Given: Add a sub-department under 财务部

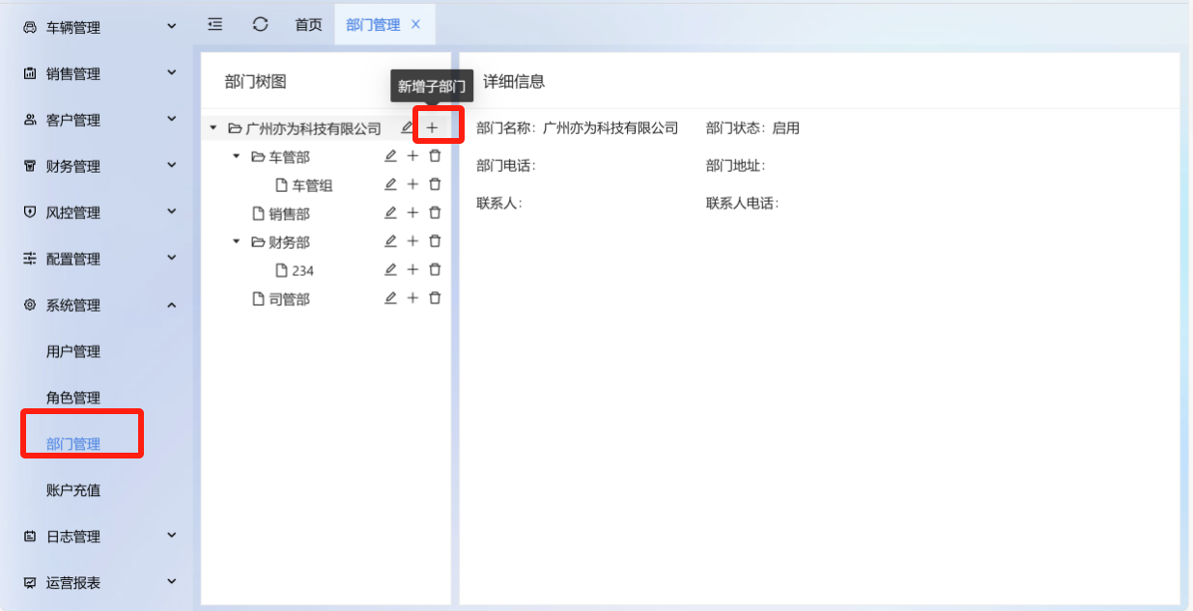Looking at the screenshot, I should (412, 241).
